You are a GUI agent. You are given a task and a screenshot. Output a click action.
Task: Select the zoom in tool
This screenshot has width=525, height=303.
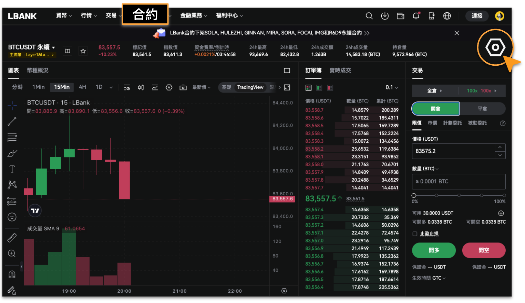tap(12, 253)
